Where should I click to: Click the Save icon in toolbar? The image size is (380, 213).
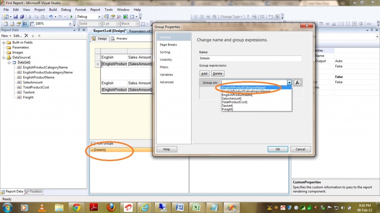click(x=16, y=17)
